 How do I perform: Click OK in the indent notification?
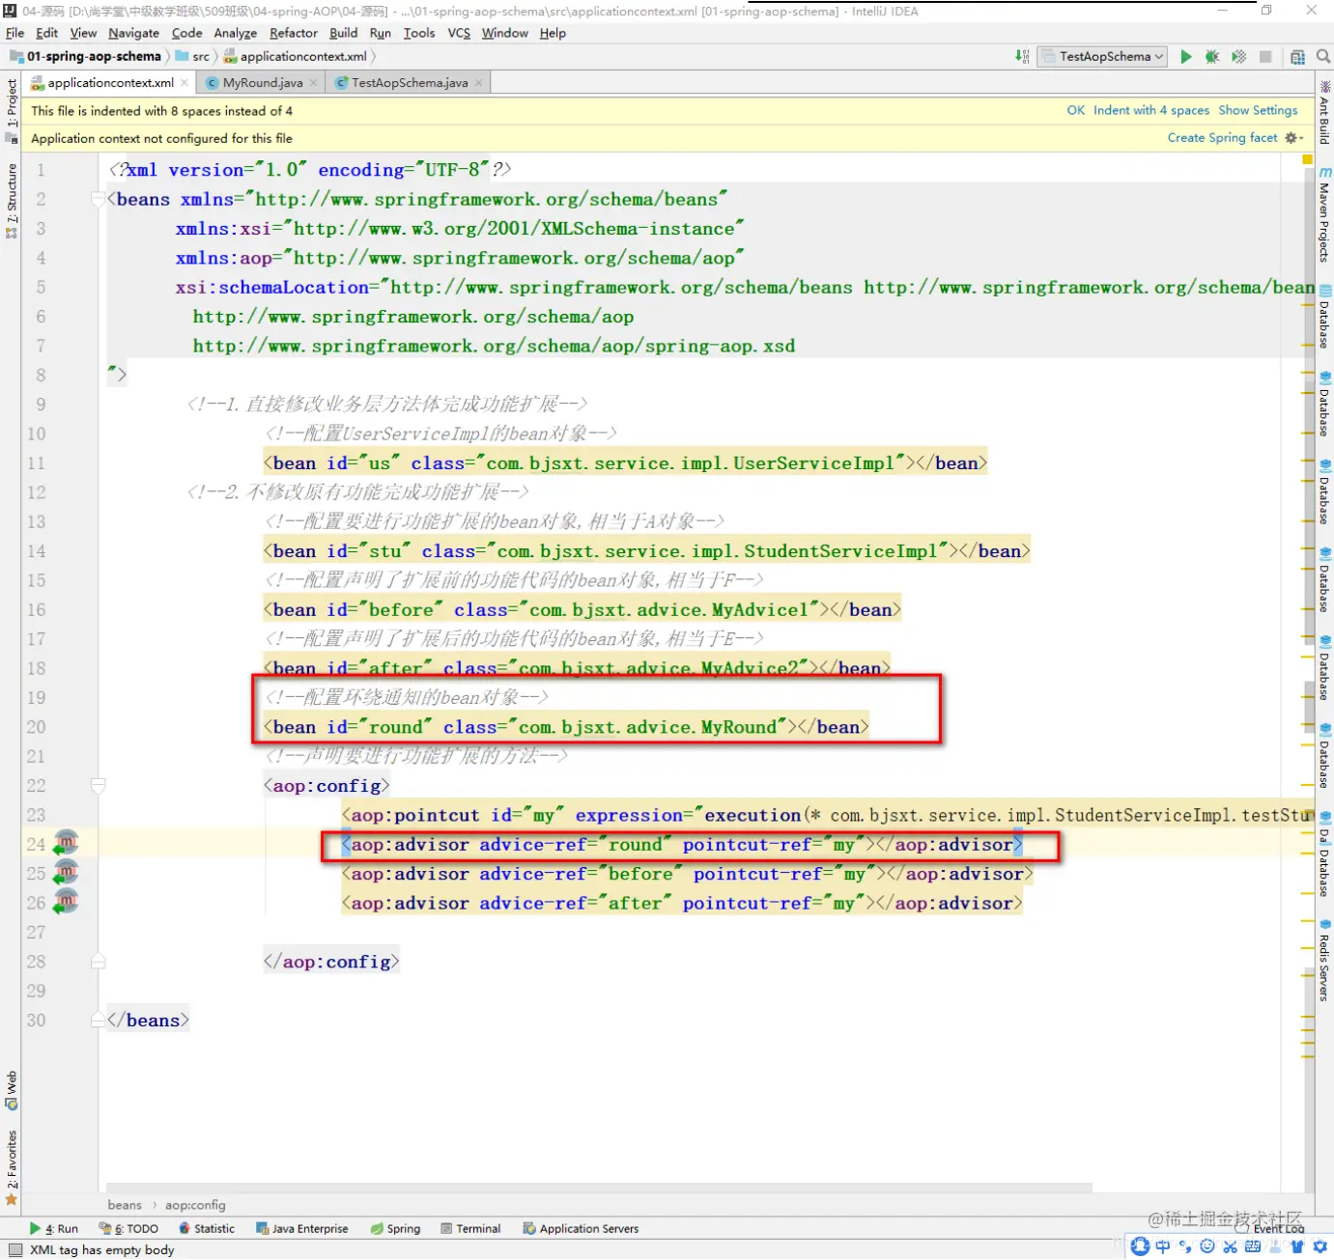pyautogui.click(x=1075, y=110)
